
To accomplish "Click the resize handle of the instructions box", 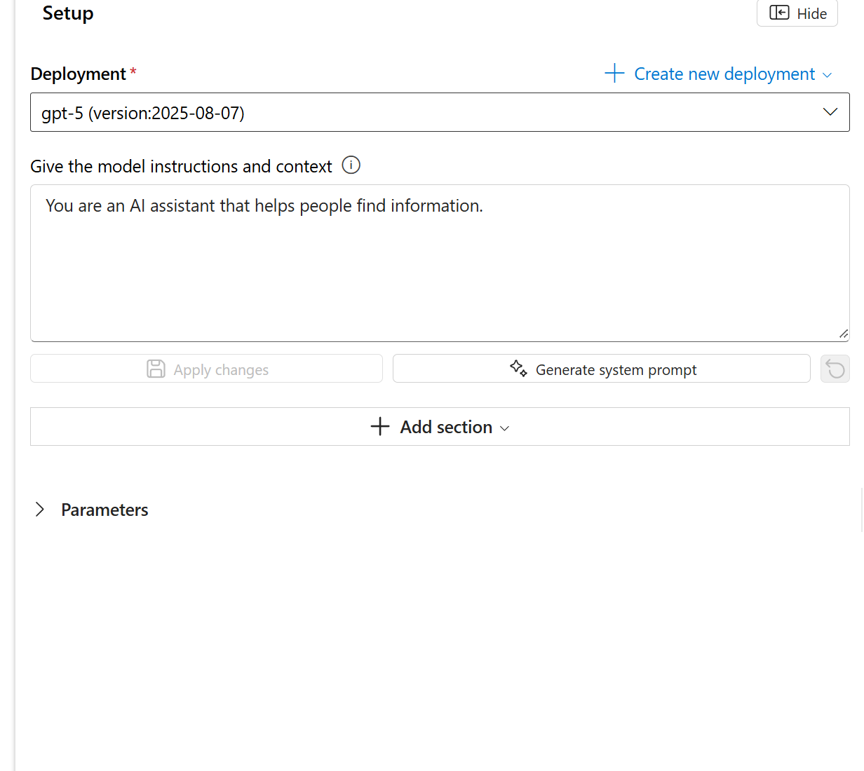I will 843,332.
